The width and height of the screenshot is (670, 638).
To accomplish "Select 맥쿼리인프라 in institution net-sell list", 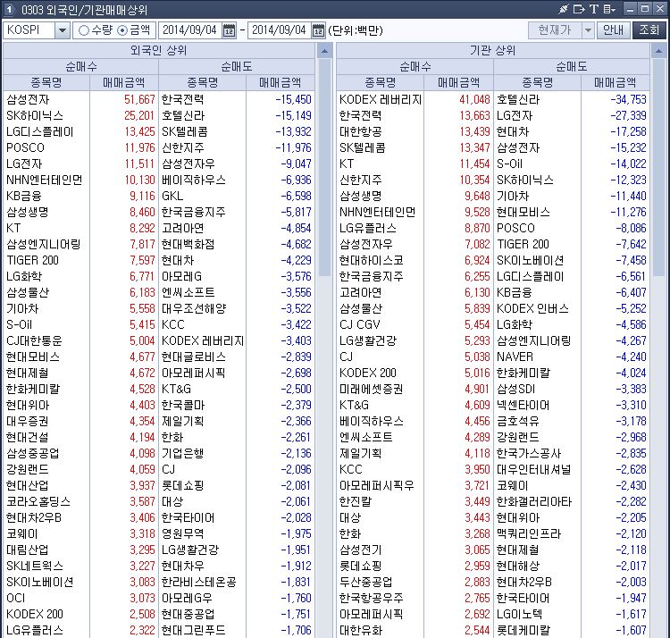I will click(529, 533).
